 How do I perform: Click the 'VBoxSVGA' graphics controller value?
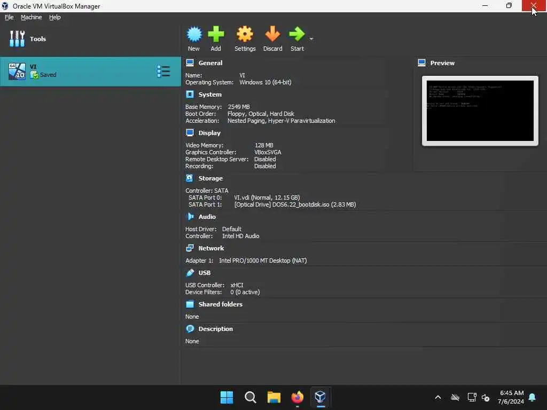tap(268, 152)
